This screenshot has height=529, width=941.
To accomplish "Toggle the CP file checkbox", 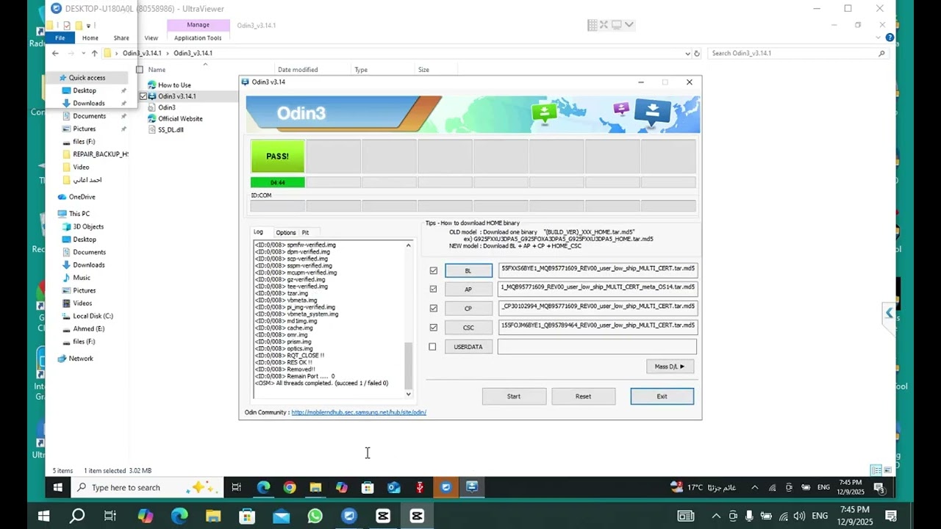I will (x=433, y=309).
